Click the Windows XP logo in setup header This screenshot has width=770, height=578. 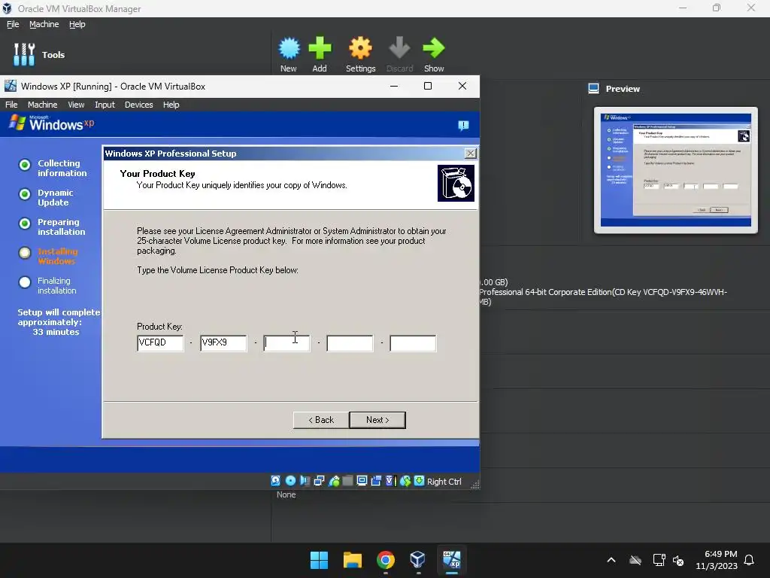(x=52, y=123)
